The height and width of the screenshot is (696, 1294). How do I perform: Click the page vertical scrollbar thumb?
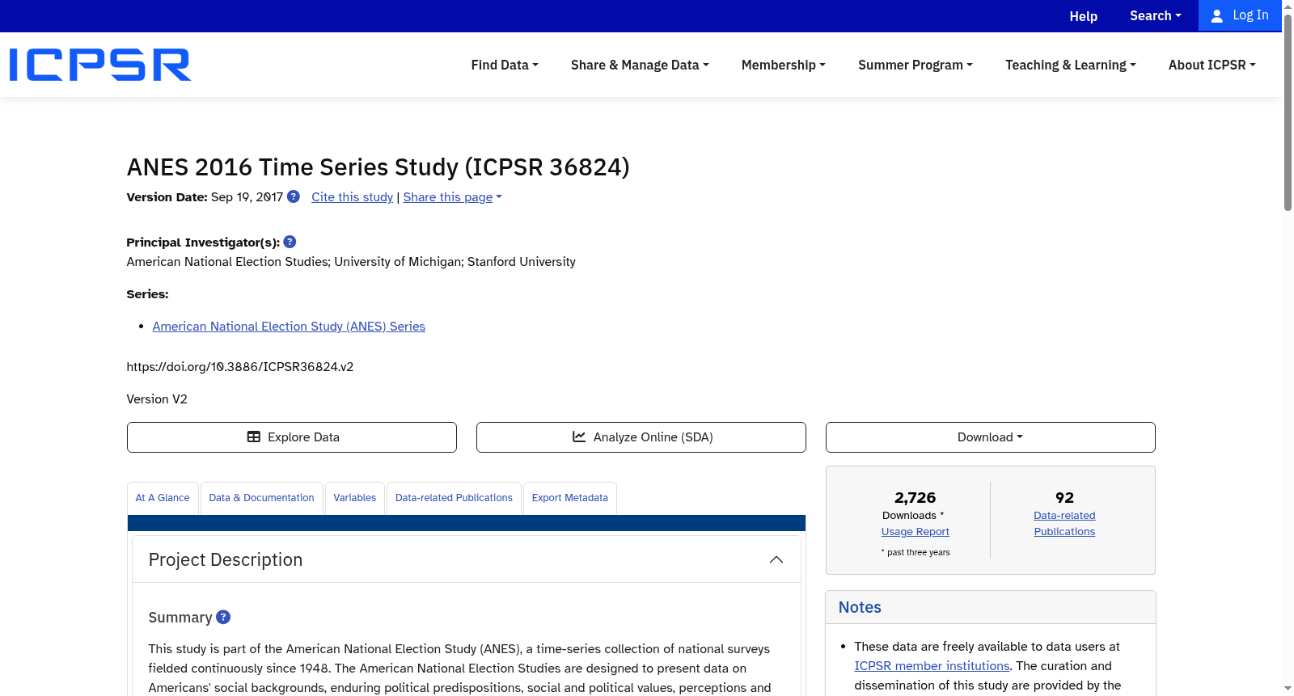(x=1288, y=113)
